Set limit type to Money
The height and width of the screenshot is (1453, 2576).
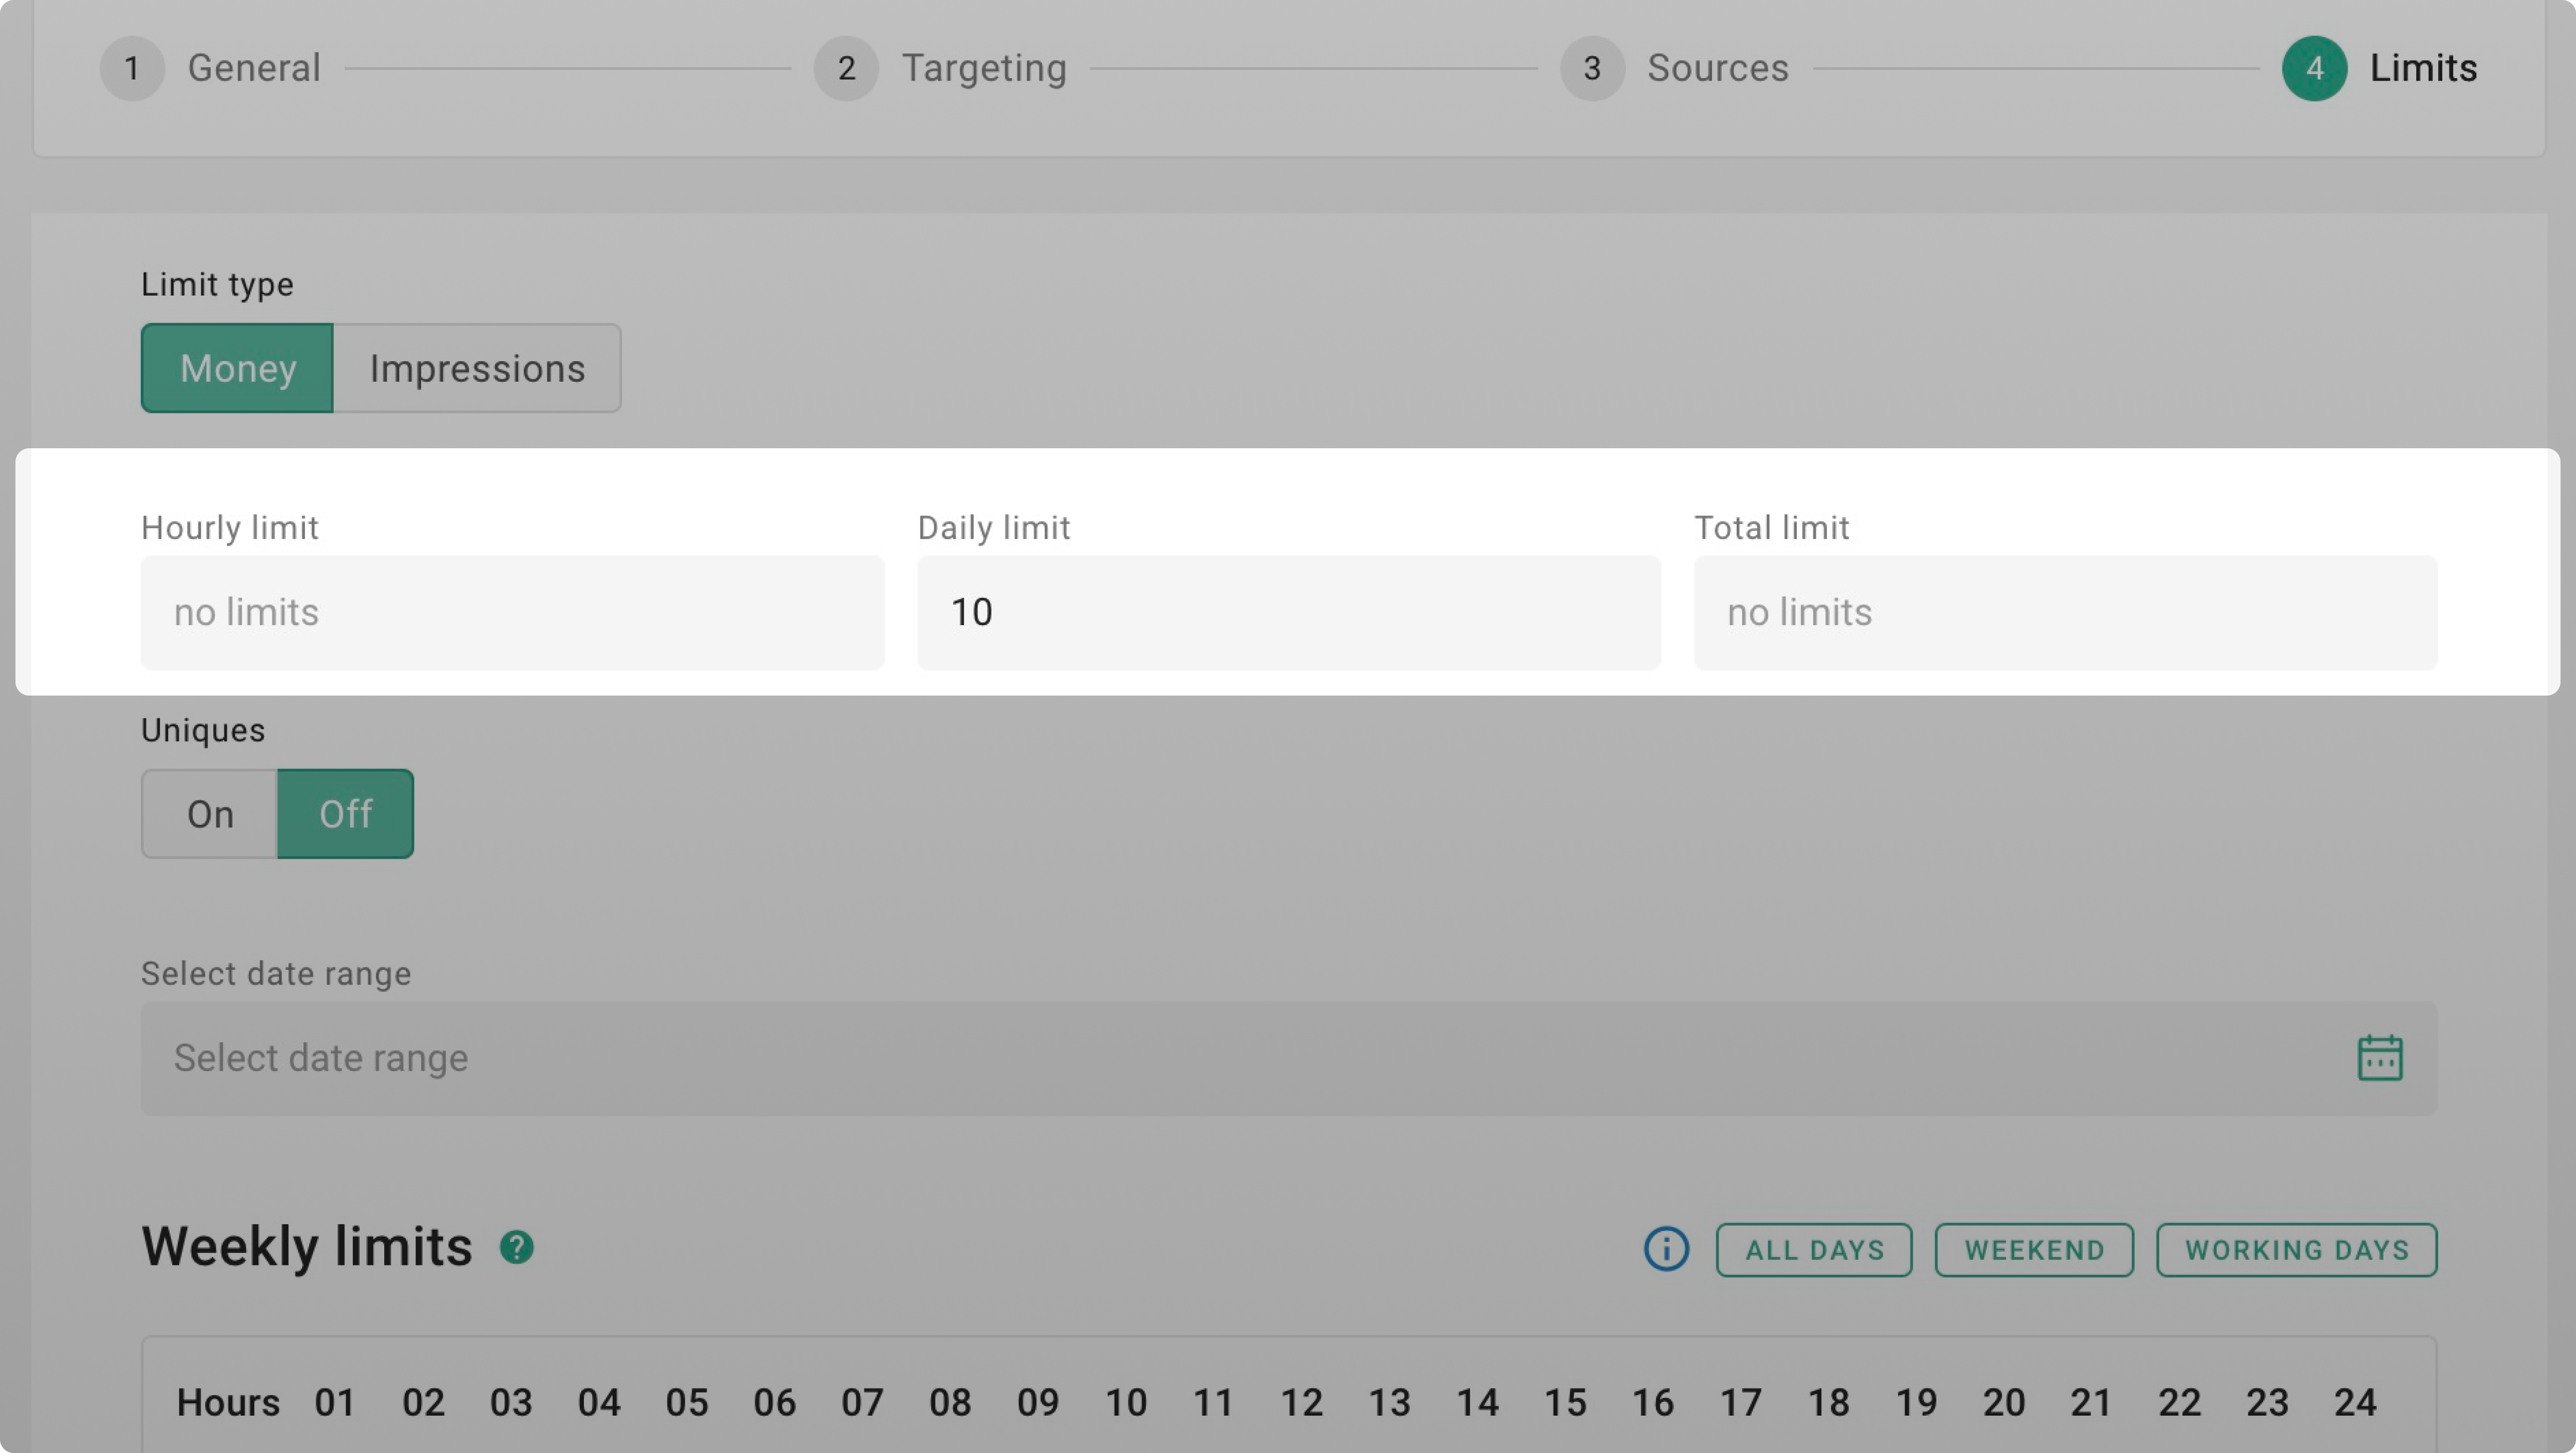click(x=237, y=368)
